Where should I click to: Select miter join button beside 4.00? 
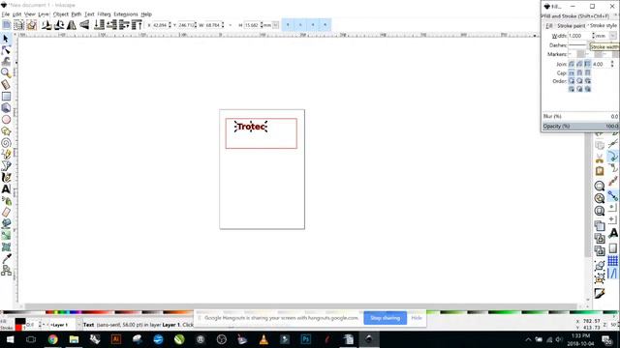(588, 64)
